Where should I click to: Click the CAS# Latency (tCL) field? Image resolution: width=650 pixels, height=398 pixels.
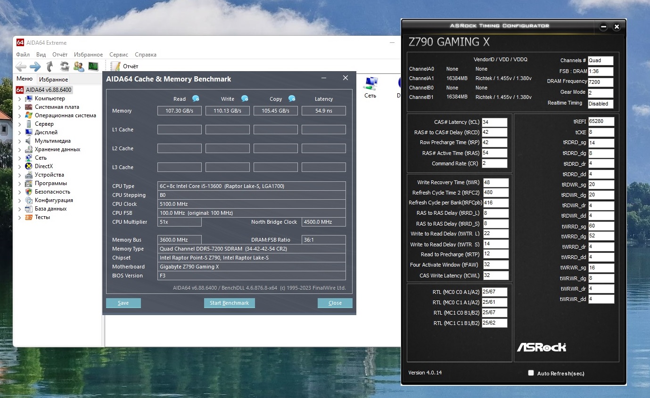(x=494, y=122)
